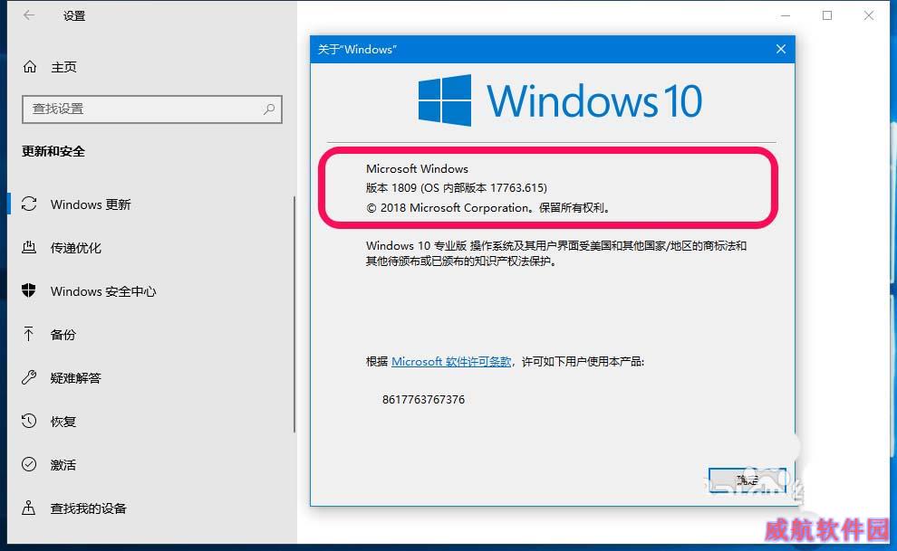Maximize the 设置 window
This screenshot has height=551, width=897.
click(827, 15)
